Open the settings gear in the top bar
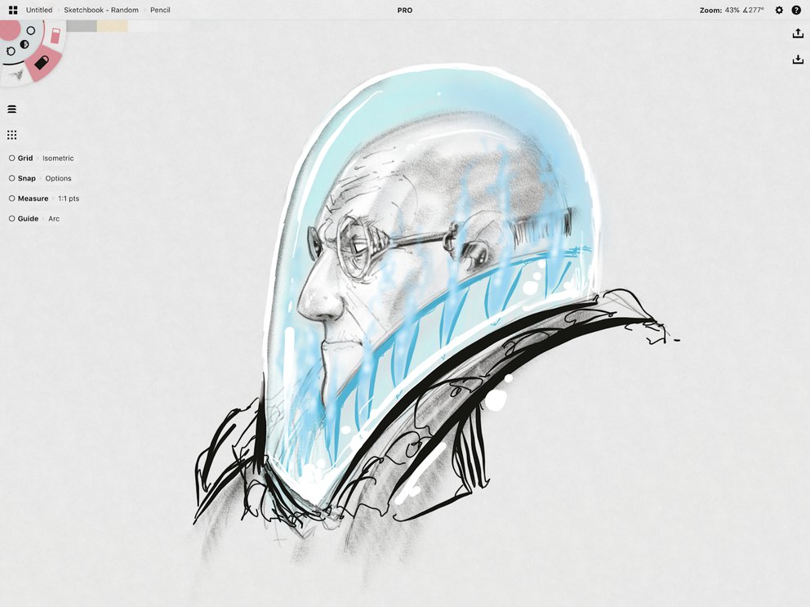Viewport: 810px width, 607px height. (x=779, y=10)
